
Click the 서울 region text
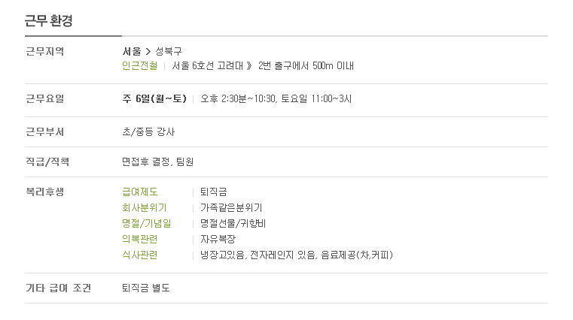pos(132,51)
